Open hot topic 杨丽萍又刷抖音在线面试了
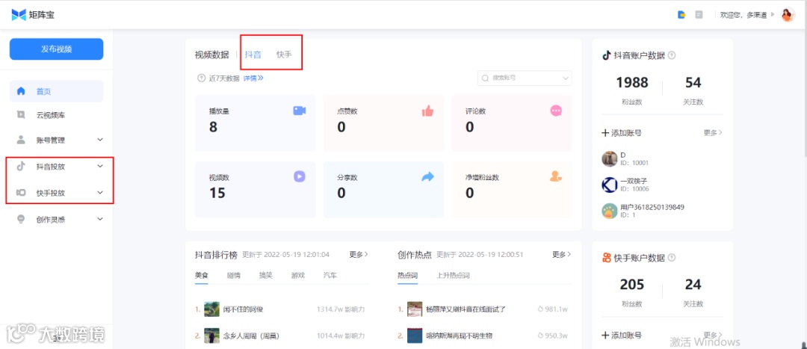 (x=466, y=309)
